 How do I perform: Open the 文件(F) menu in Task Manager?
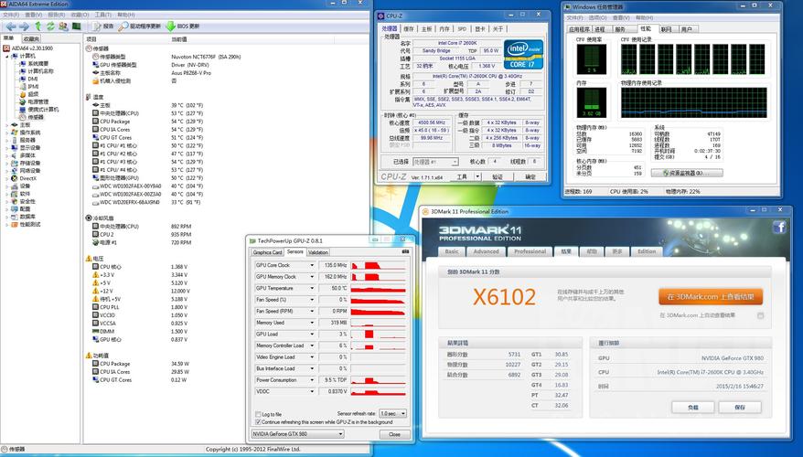(x=575, y=18)
